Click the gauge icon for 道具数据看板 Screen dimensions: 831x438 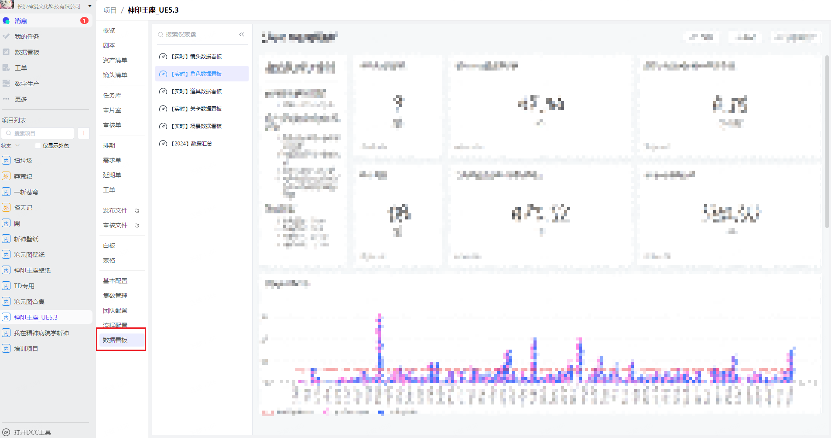pyautogui.click(x=163, y=91)
